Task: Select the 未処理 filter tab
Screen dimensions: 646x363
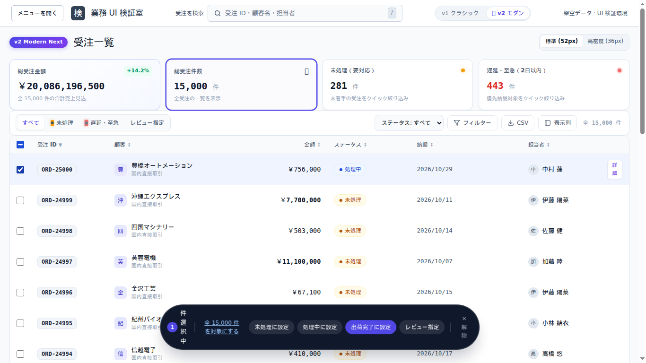Action: [61, 123]
